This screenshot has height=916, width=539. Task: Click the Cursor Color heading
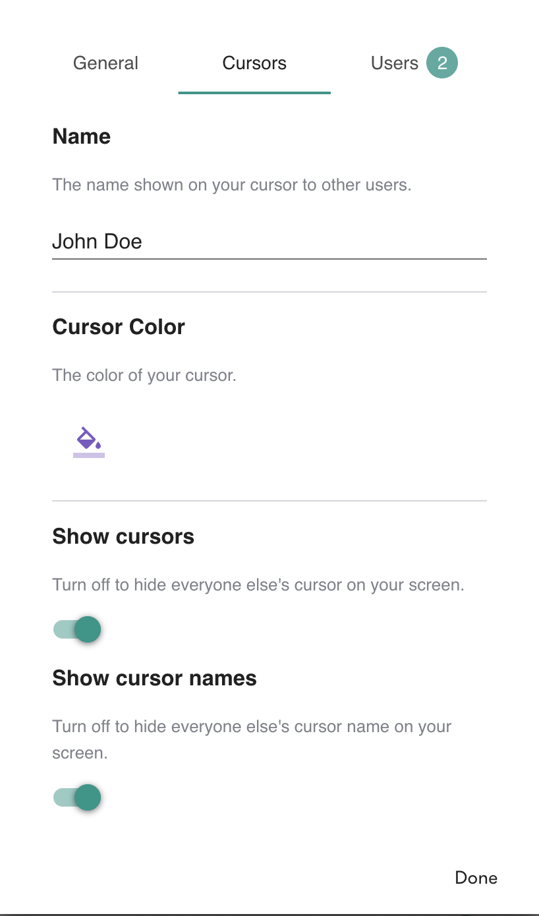(119, 327)
